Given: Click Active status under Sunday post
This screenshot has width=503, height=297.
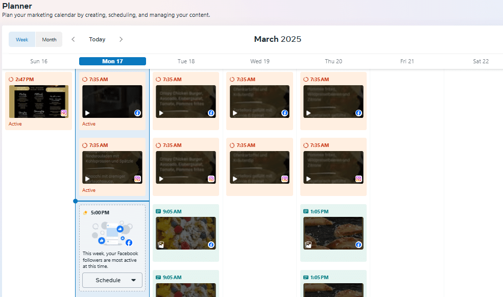Looking at the screenshot, I should 15,124.
